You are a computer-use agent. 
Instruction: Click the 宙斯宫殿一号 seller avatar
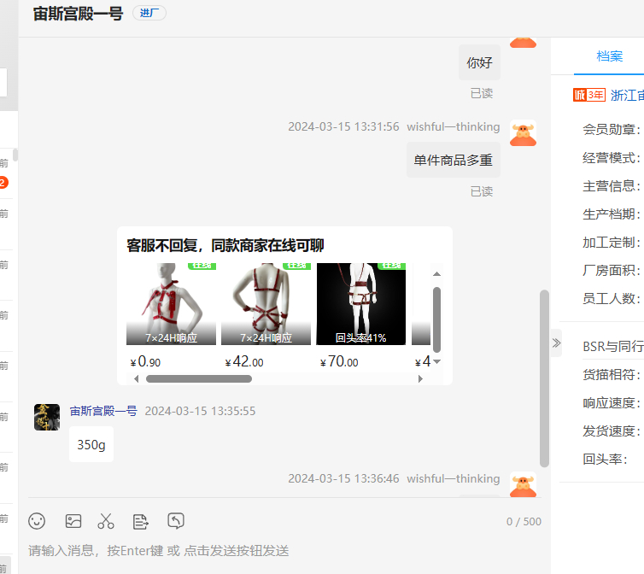coord(47,417)
